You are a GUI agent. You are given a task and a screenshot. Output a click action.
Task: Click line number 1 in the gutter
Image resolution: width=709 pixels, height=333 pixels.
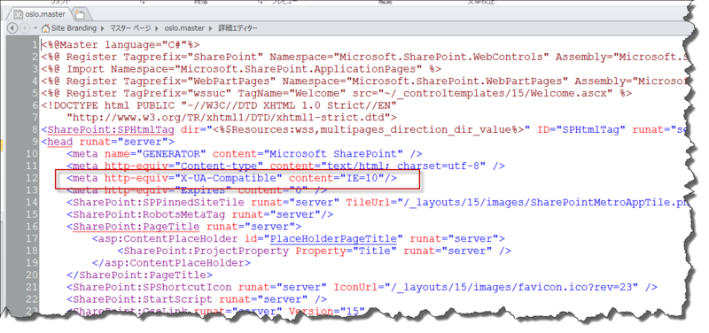click(35, 45)
